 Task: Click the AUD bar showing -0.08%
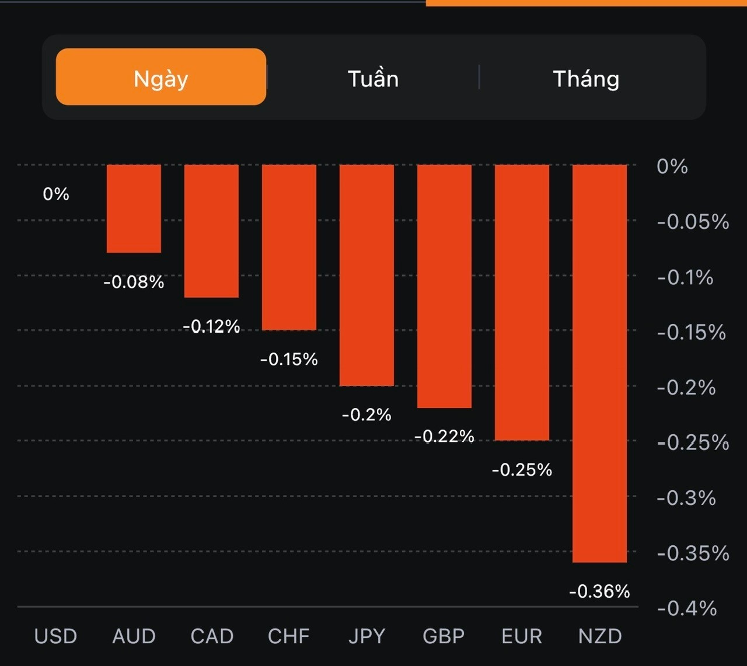click(x=134, y=208)
